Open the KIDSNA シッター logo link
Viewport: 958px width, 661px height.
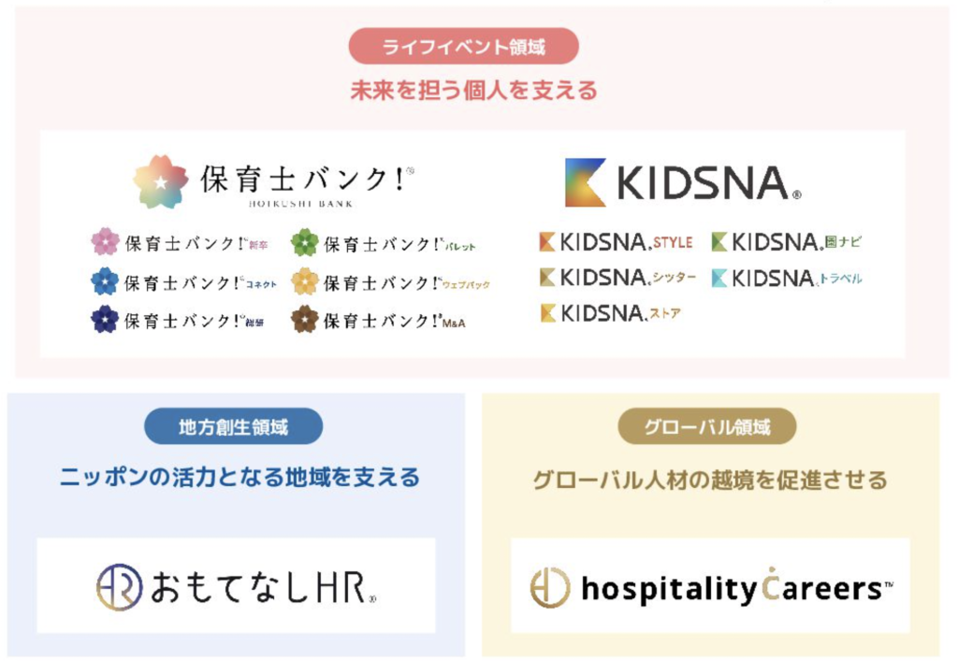click(x=617, y=278)
